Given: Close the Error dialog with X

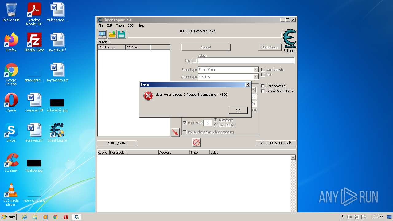Looking at the screenshot, I should pos(248,85).
